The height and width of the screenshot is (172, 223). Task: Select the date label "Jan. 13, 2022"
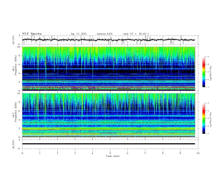(79, 34)
